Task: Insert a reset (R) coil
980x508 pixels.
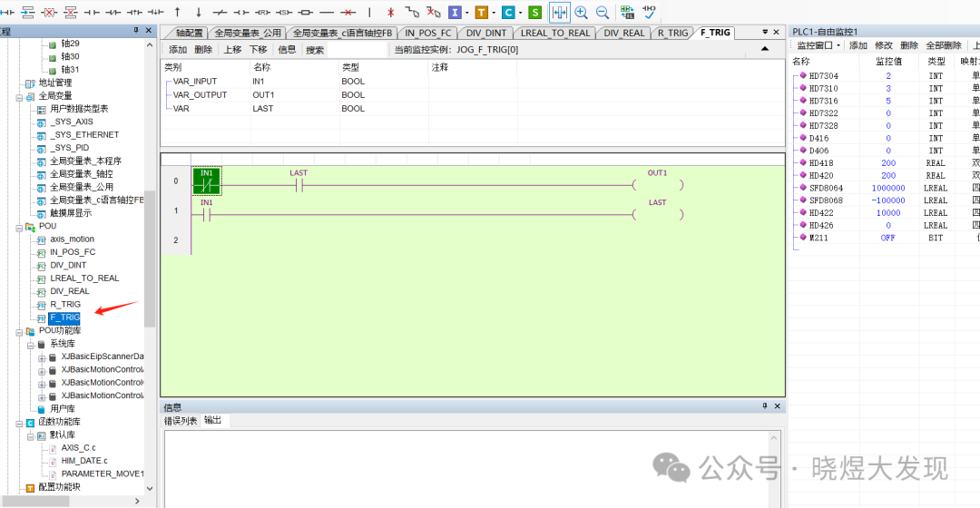Action: (262, 12)
